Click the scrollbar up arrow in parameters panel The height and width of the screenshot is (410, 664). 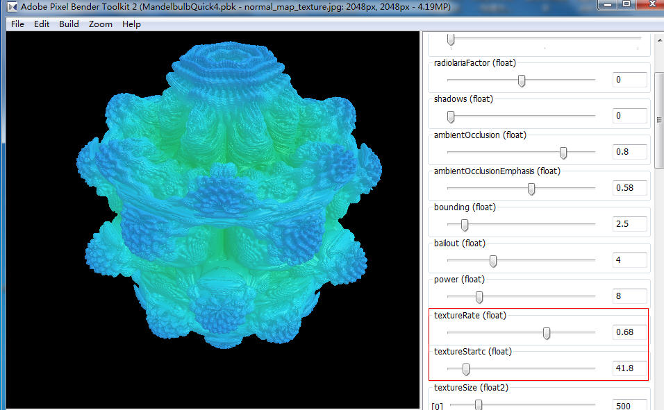(659, 40)
